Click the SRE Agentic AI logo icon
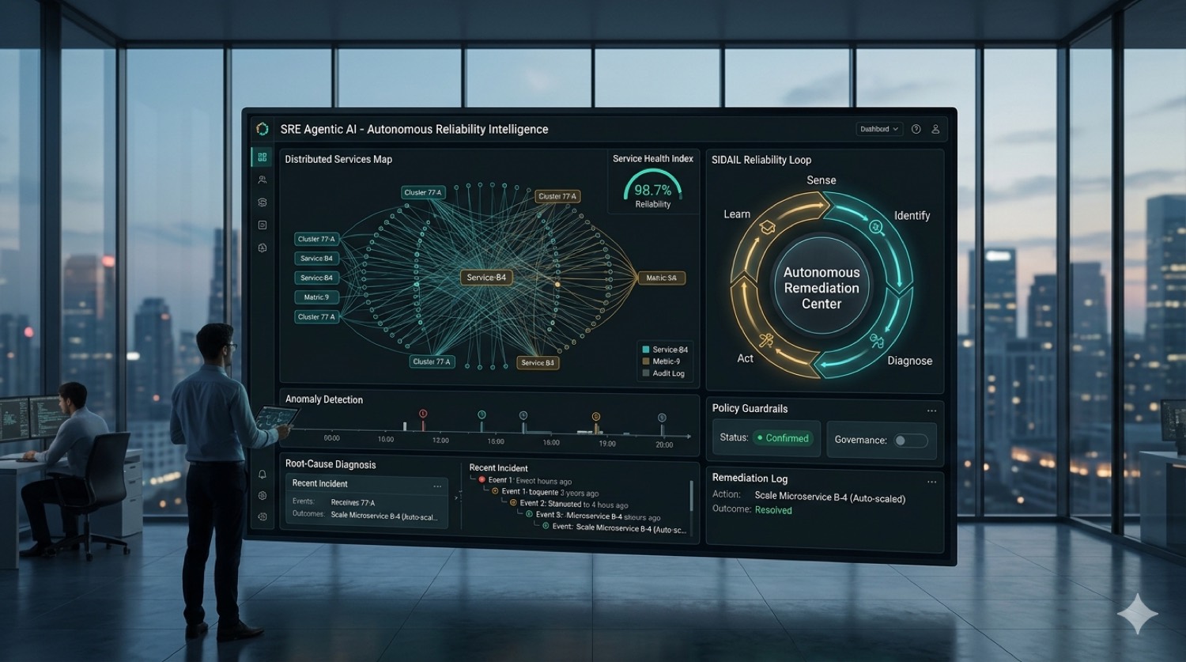Viewport: 1186px width, 662px height. (x=263, y=129)
